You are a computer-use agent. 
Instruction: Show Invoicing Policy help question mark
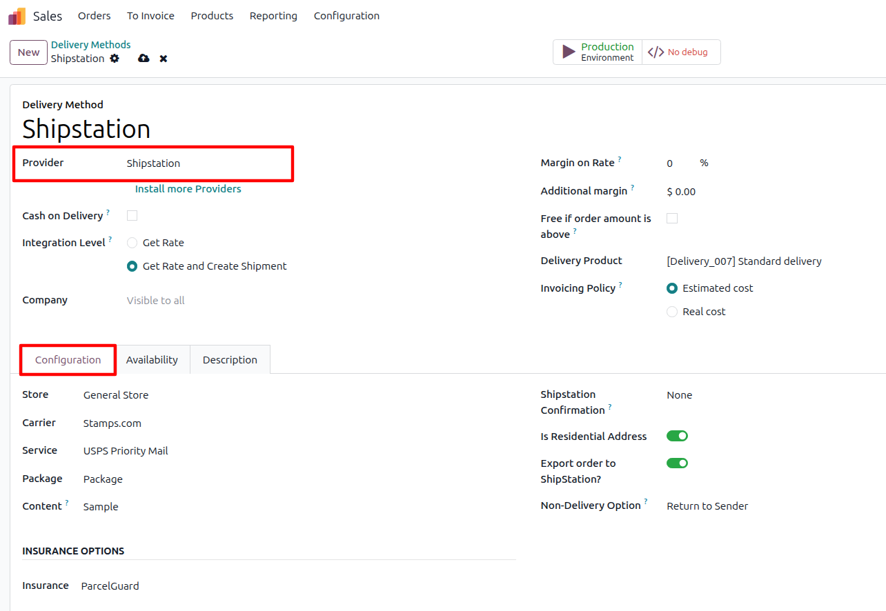pyautogui.click(x=620, y=285)
